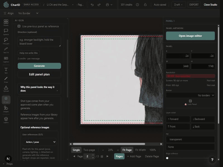Open the Upload tool

tap(6, 89)
